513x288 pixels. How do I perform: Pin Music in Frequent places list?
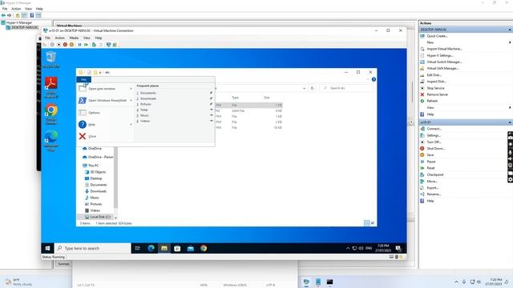[x=212, y=115]
